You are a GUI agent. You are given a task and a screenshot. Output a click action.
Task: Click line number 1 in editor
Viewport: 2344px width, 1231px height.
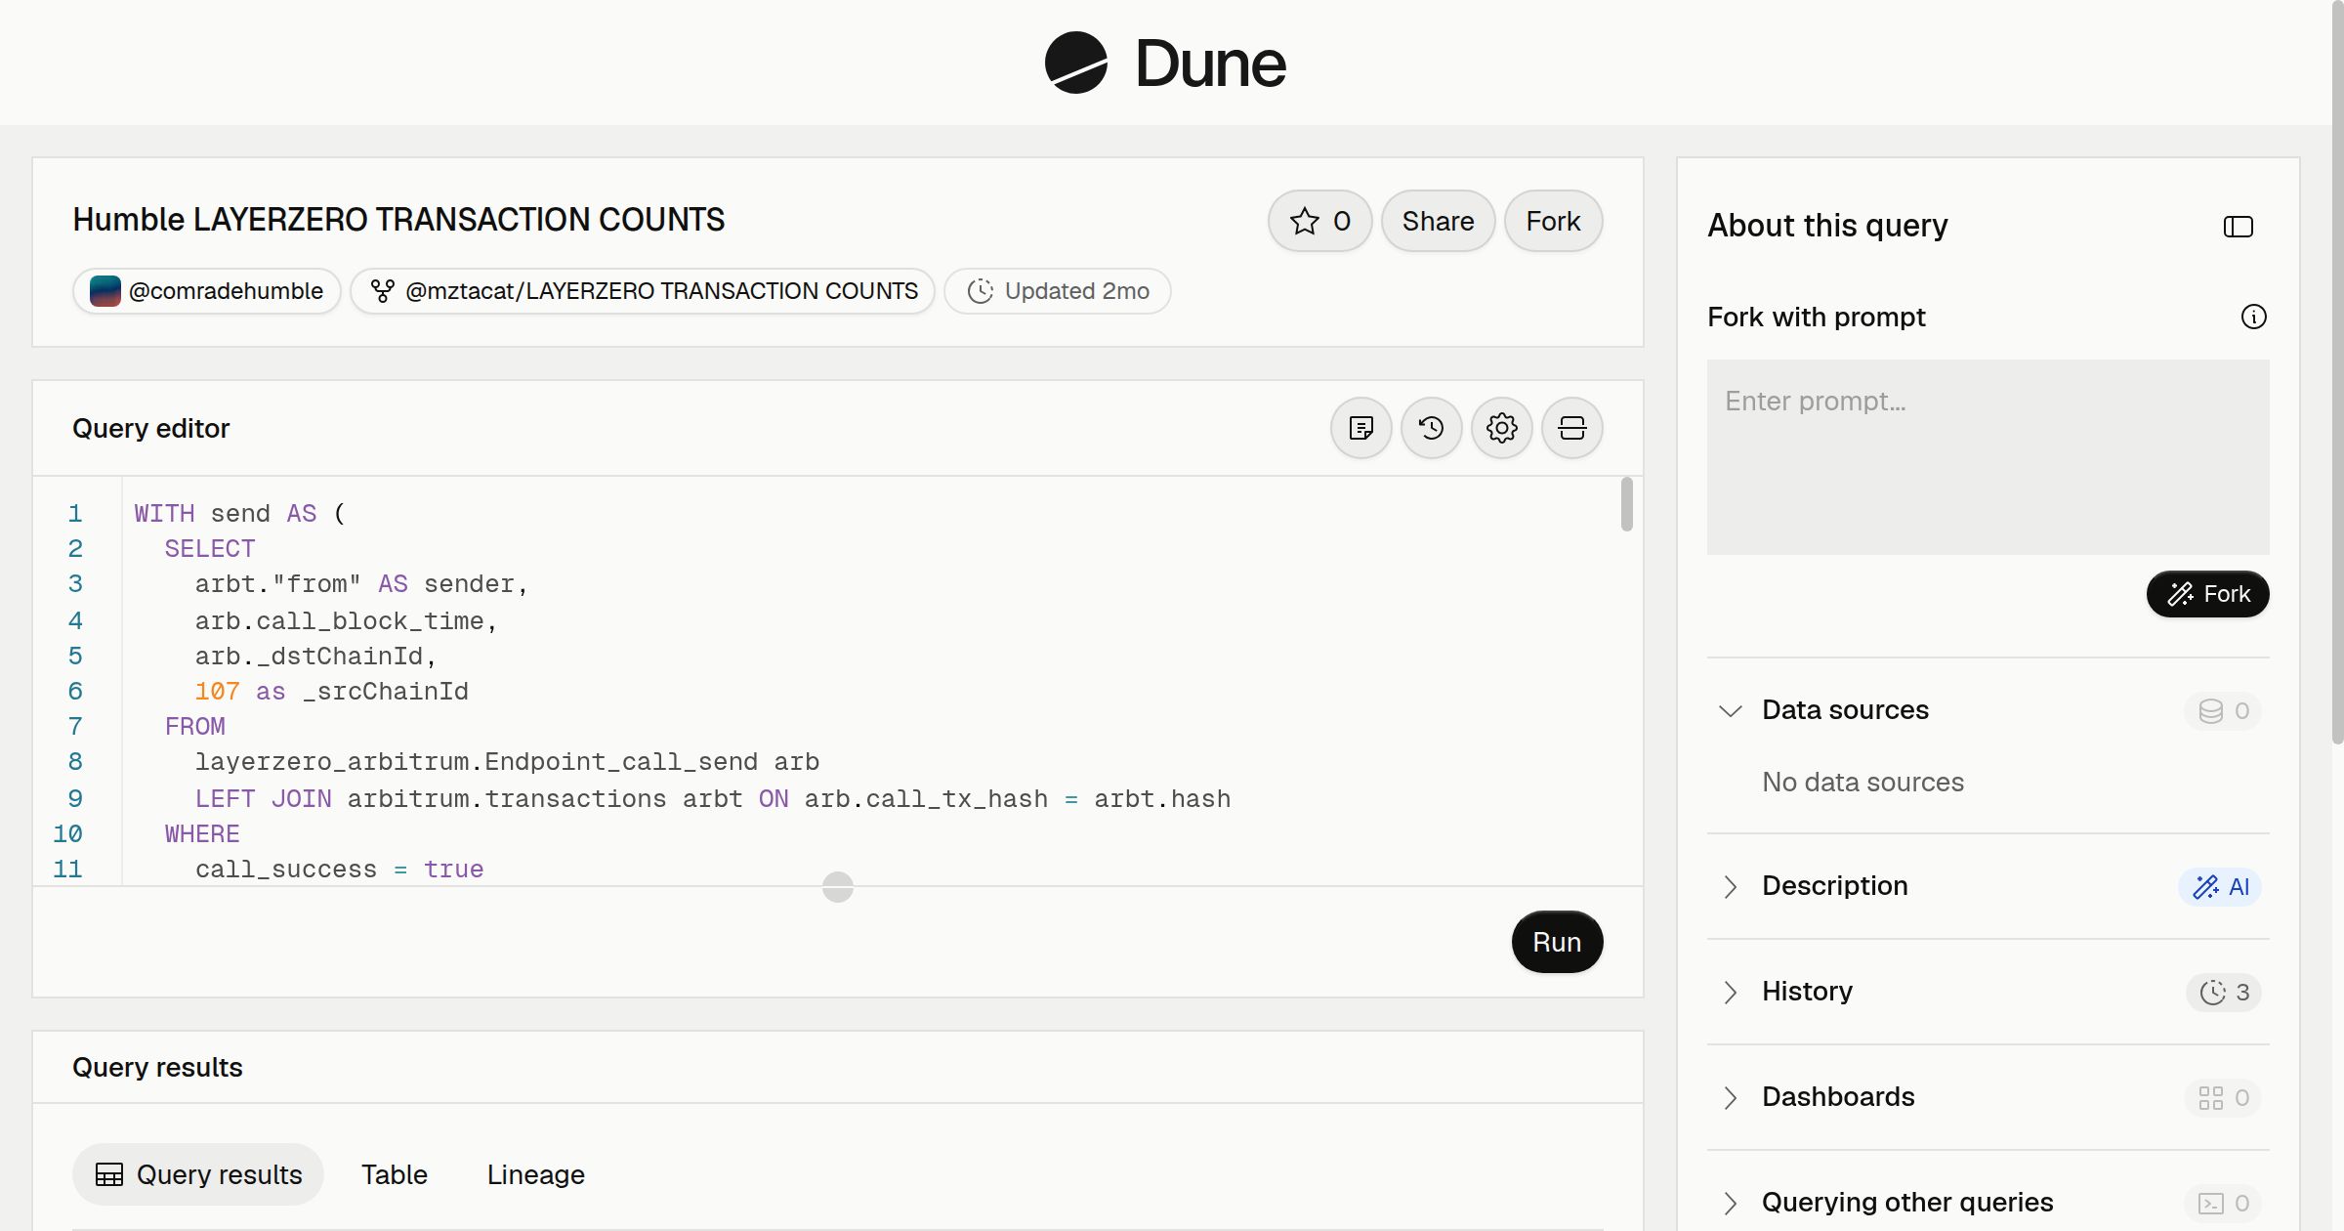pyautogui.click(x=75, y=514)
